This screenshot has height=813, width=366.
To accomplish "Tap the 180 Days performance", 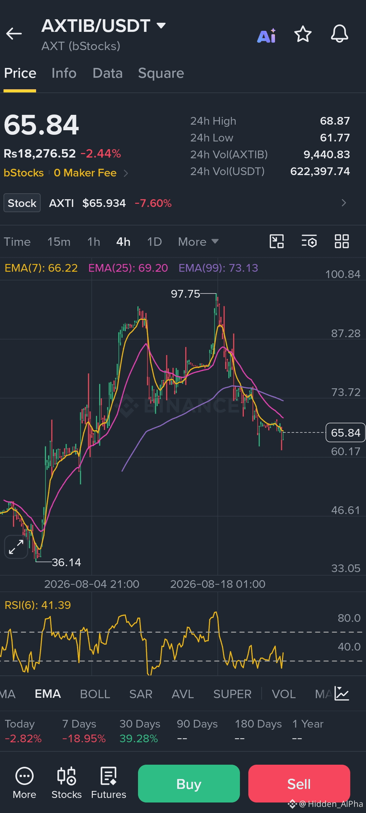I will click(258, 731).
